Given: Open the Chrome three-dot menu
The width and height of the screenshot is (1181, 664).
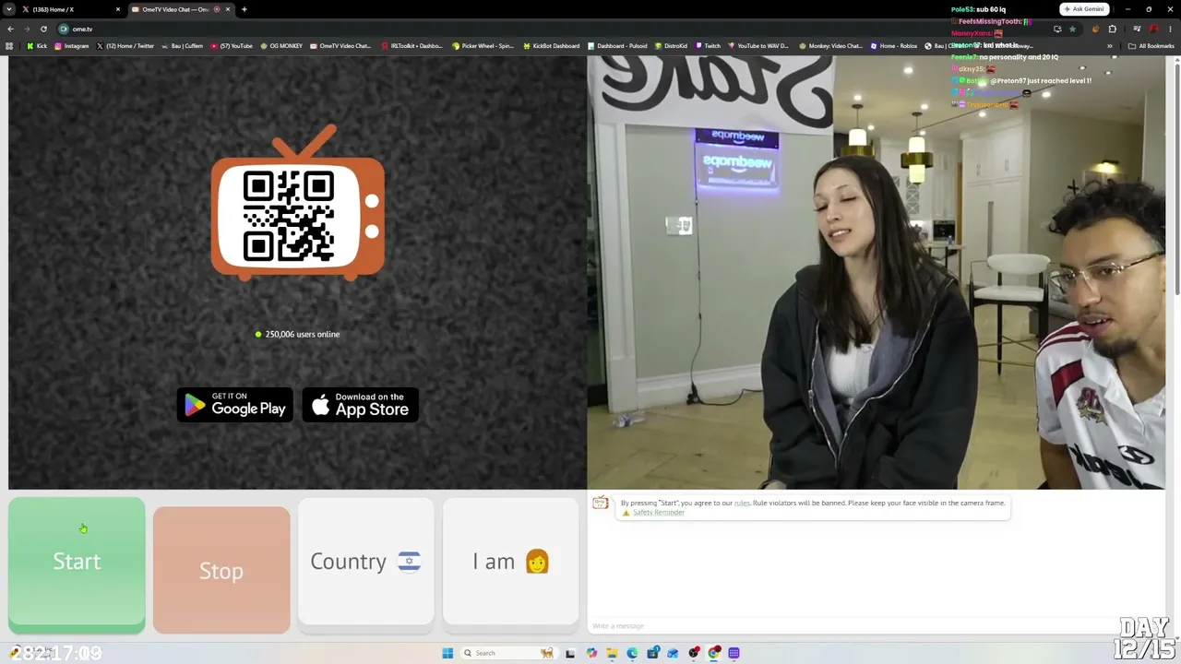Looking at the screenshot, I should click(x=1171, y=29).
